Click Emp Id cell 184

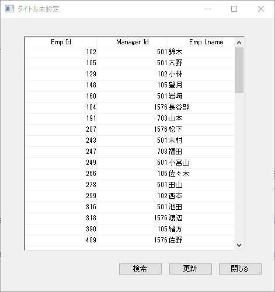click(61, 107)
